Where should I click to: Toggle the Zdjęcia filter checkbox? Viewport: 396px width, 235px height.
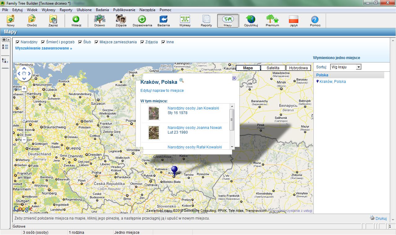[x=142, y=42]
